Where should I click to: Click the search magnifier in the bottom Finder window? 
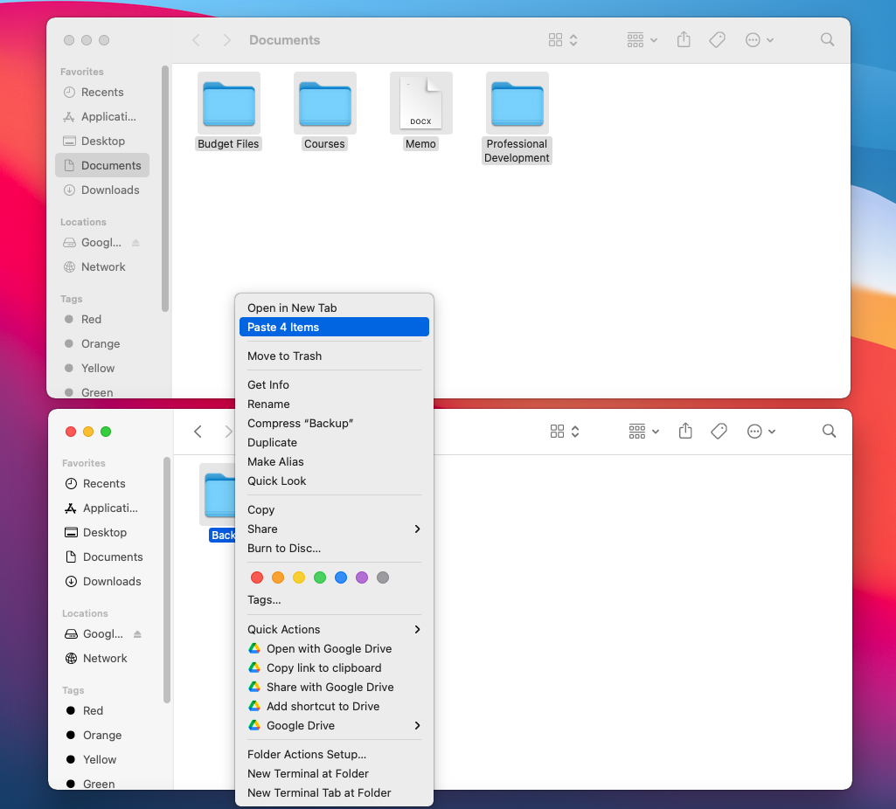(829, 432)
